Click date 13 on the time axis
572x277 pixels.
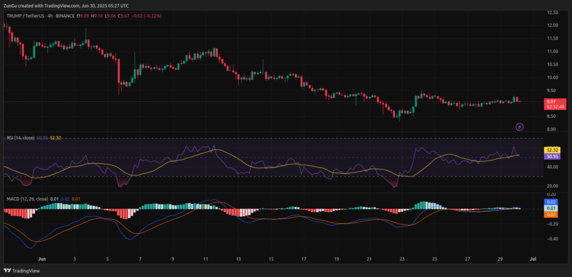(x=238, y=259)
